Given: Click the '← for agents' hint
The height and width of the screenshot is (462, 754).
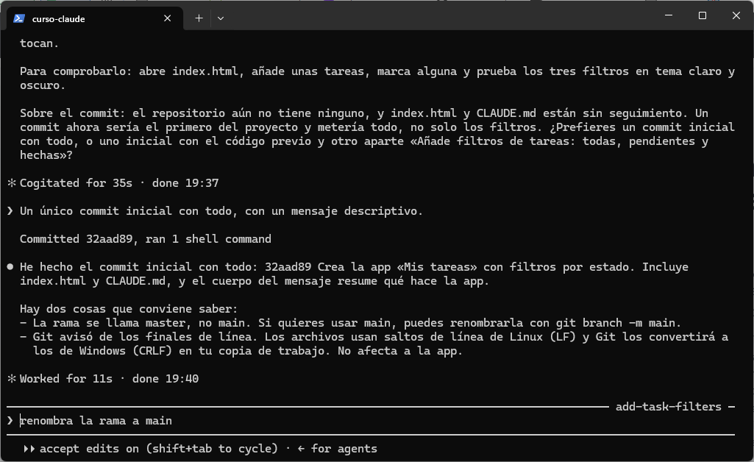Looking at the screenshot, I should tap(337, 449).
